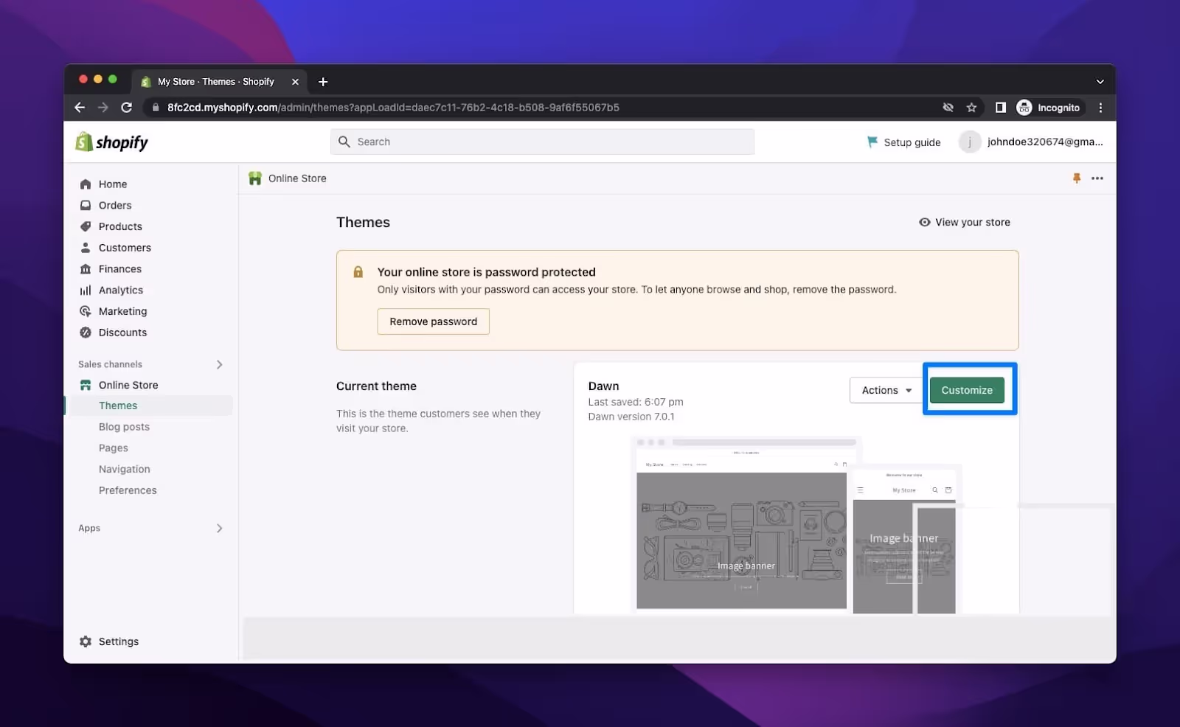Click the user avatar circle

[x=969, y=142]
